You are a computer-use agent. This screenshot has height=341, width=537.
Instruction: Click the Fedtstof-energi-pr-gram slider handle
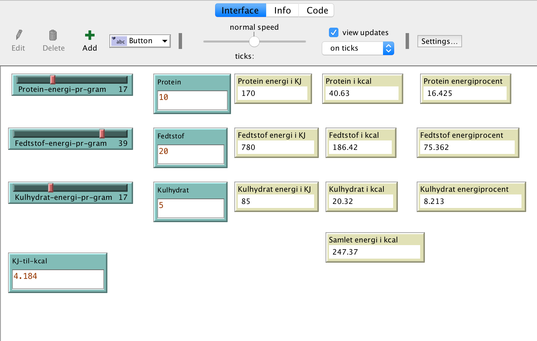pos(102,134)
